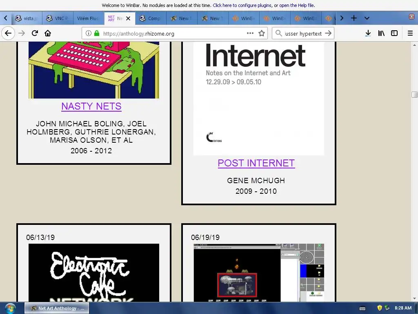Bookmark this page with the star icon
Viewport: 418px width, 314px height.
point(262,33)
